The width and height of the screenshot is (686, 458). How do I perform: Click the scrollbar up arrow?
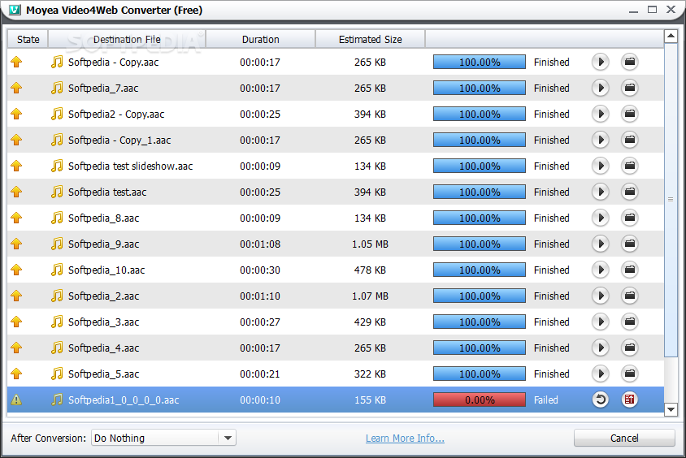pyautogui.click(x=671, y=37)
